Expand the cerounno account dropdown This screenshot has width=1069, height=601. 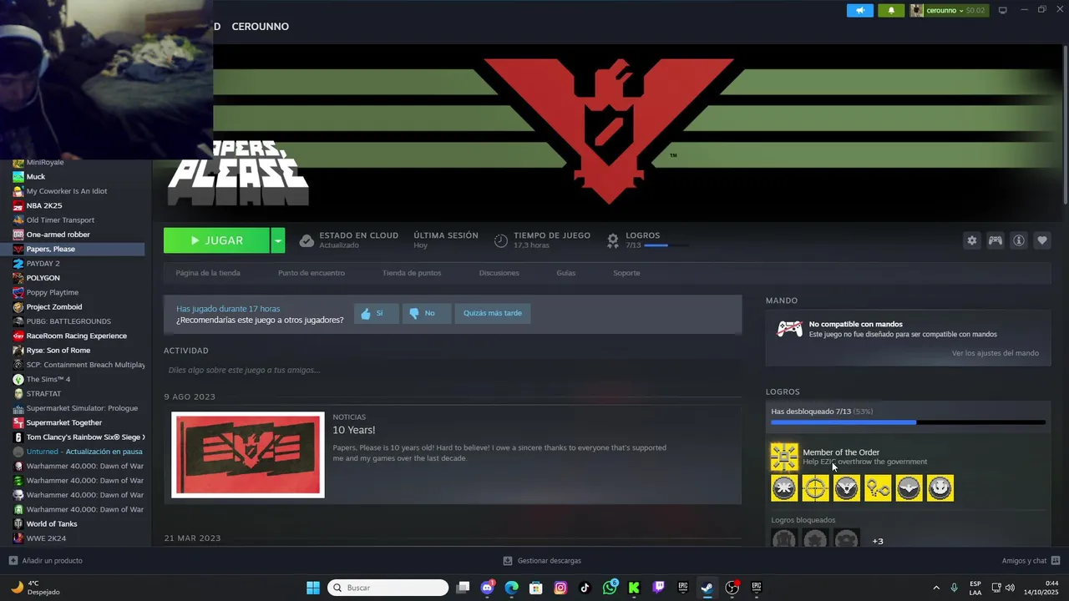click(x=948, y=10)
